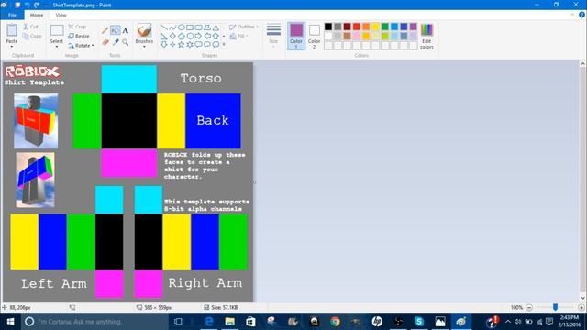Choose the Five-point star shape
The height and width of the screenshot is (330, 587).
click(x=182, y=45)
